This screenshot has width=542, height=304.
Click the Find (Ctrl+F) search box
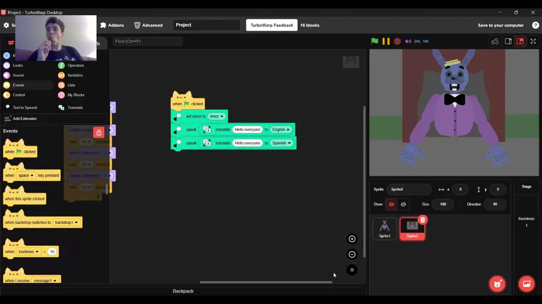pos(148,41)
